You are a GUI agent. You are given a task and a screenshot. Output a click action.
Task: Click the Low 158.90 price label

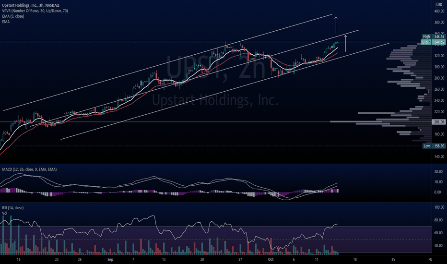[434, 146]
